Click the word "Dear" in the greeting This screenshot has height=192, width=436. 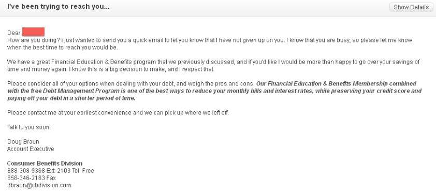[x=14, y=33]
